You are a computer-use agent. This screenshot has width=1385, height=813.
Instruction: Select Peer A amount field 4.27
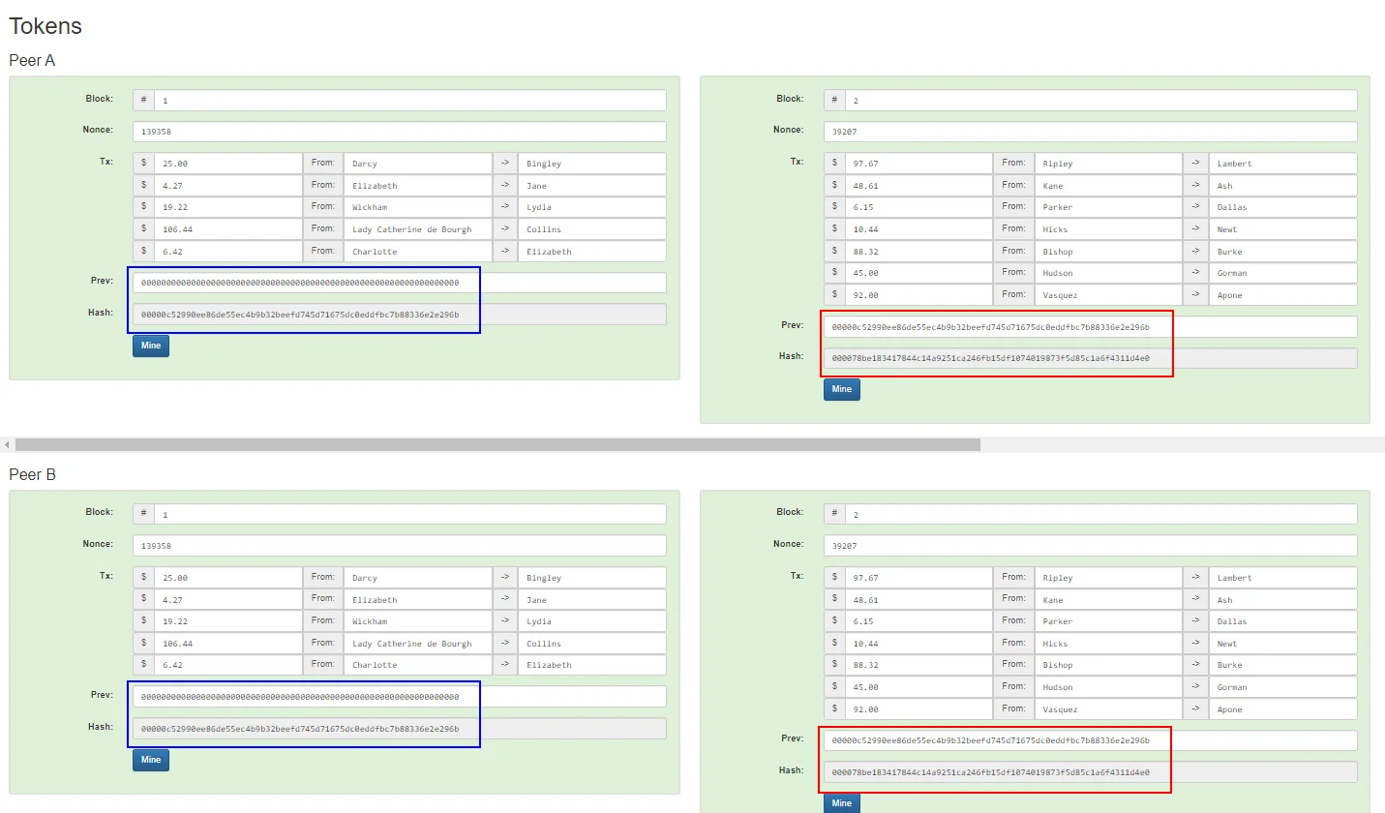click(x=228, y=186)
